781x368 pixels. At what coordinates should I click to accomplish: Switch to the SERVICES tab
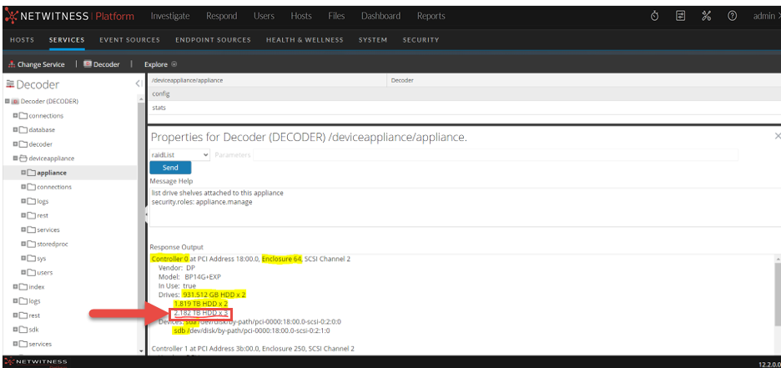67,40
